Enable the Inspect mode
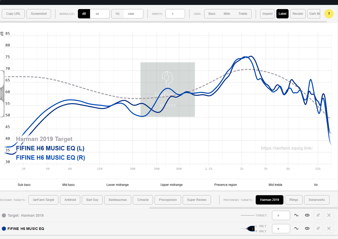Screen dimensions: 338x239 coord(267,14)
